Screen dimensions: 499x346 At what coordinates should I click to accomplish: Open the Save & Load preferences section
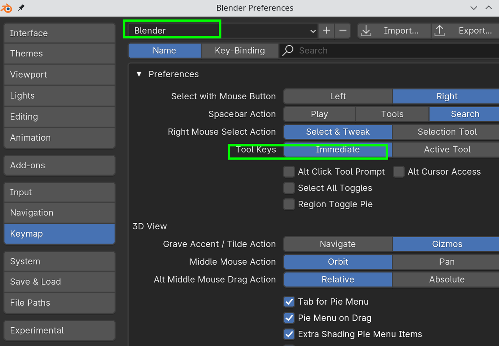pyautogui.click(x=60, y=282)
